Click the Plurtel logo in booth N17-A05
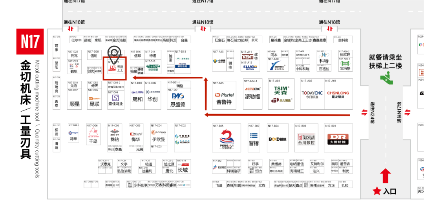 [224, 95]
